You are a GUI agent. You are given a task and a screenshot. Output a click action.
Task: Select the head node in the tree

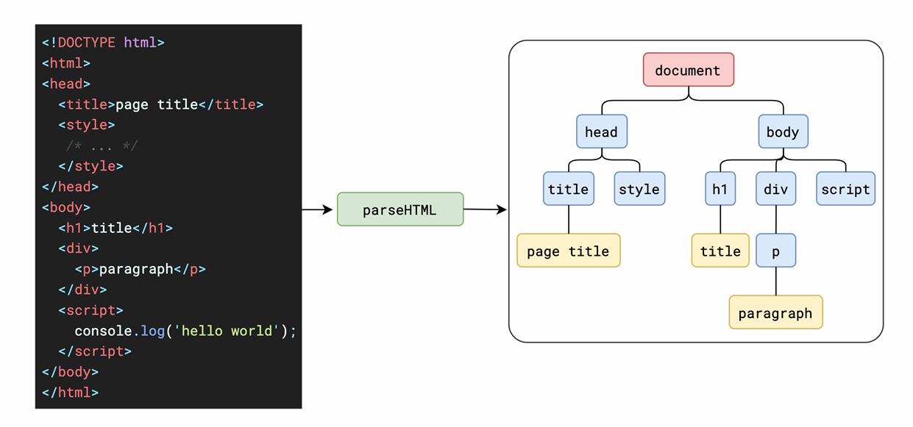pos(602,132)
